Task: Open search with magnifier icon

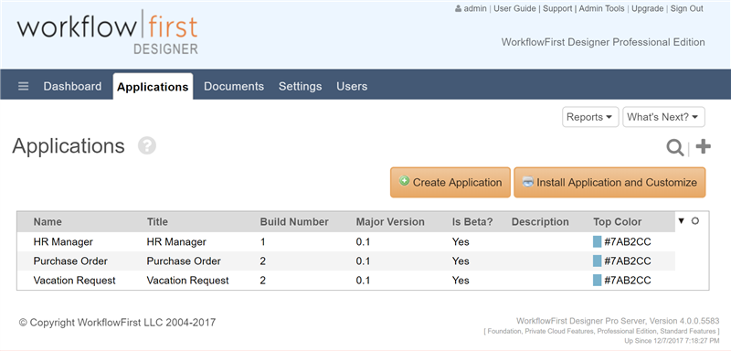Action: pos(675,147)
